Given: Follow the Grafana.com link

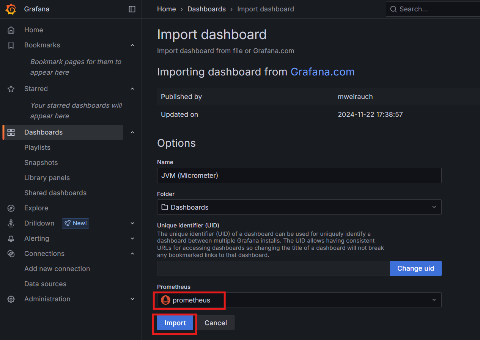Looking at the screenshot, I should 323,72.
